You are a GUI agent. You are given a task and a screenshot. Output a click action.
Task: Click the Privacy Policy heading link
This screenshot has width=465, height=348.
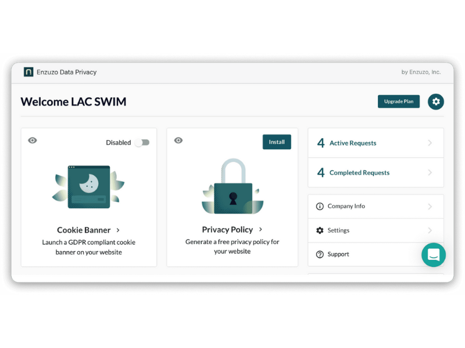tap(228, 229)
